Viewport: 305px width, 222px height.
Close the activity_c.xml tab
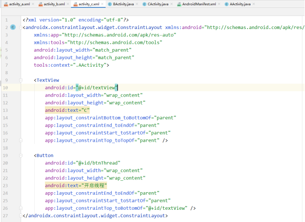pos(102,4)
